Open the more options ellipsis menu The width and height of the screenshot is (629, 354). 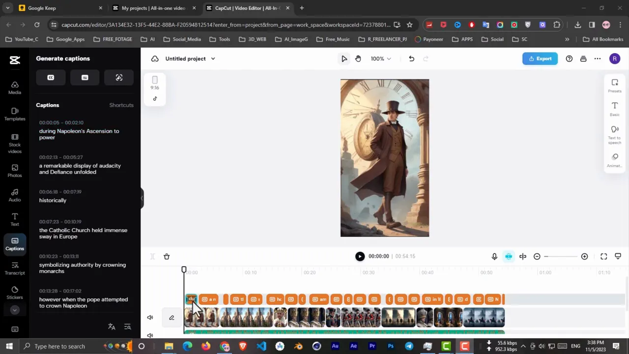598,59
